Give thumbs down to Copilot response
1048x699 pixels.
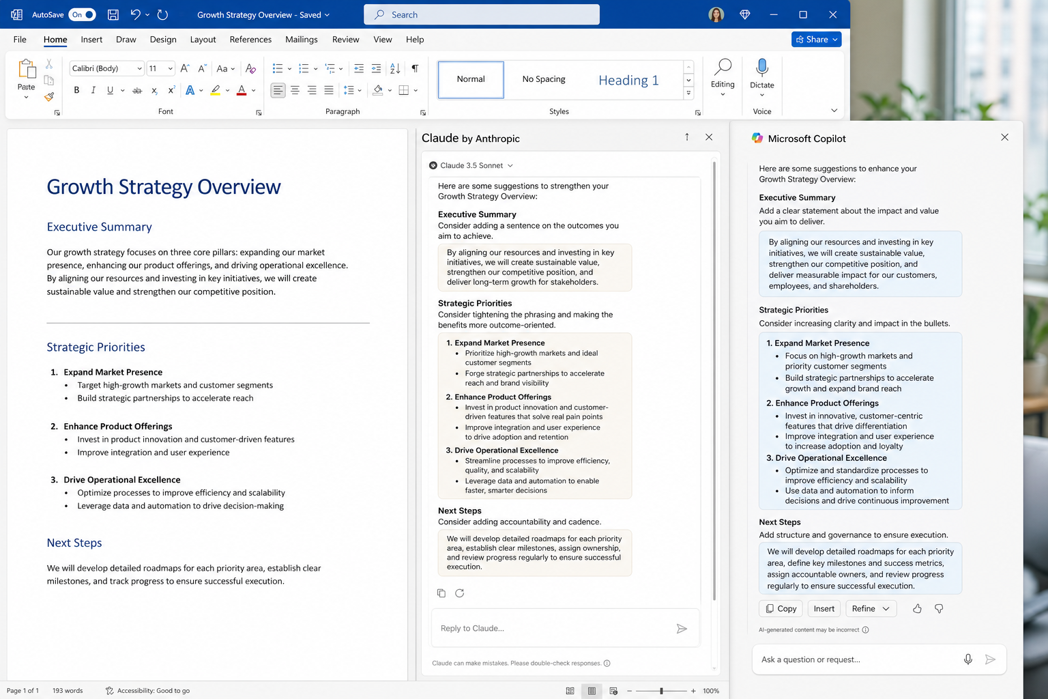point(939,608)
